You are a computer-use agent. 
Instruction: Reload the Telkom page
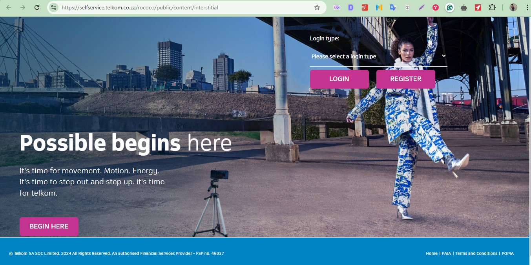click(37, 7)
